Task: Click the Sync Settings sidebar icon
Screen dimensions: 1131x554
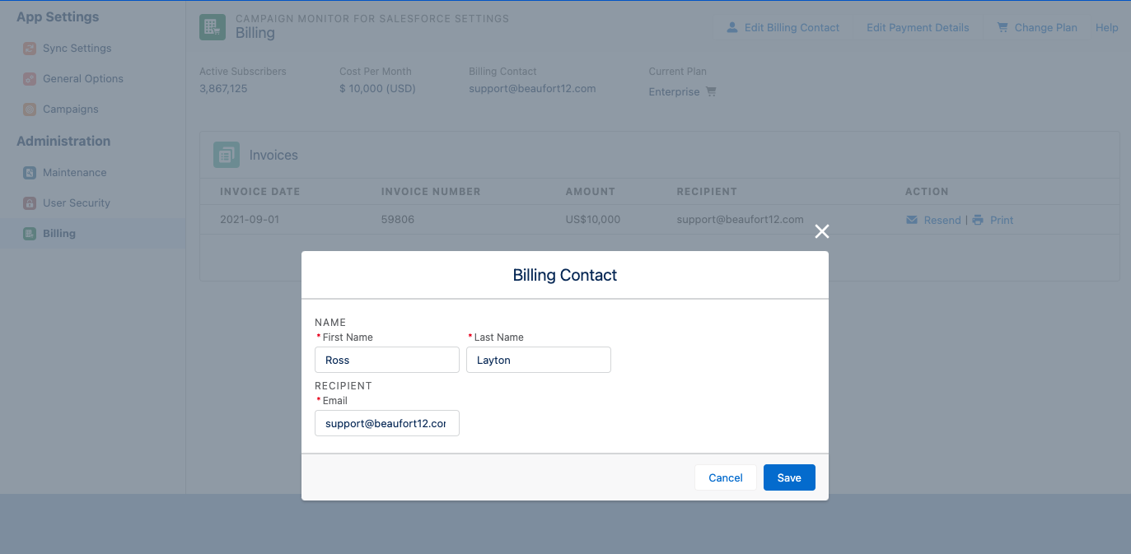Action: point(30,49)
